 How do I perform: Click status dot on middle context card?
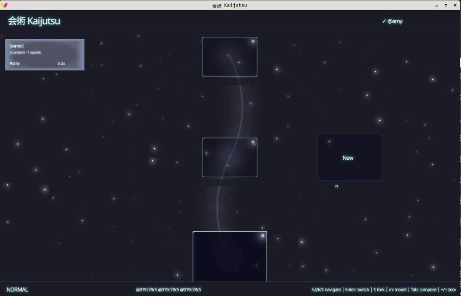253,142
